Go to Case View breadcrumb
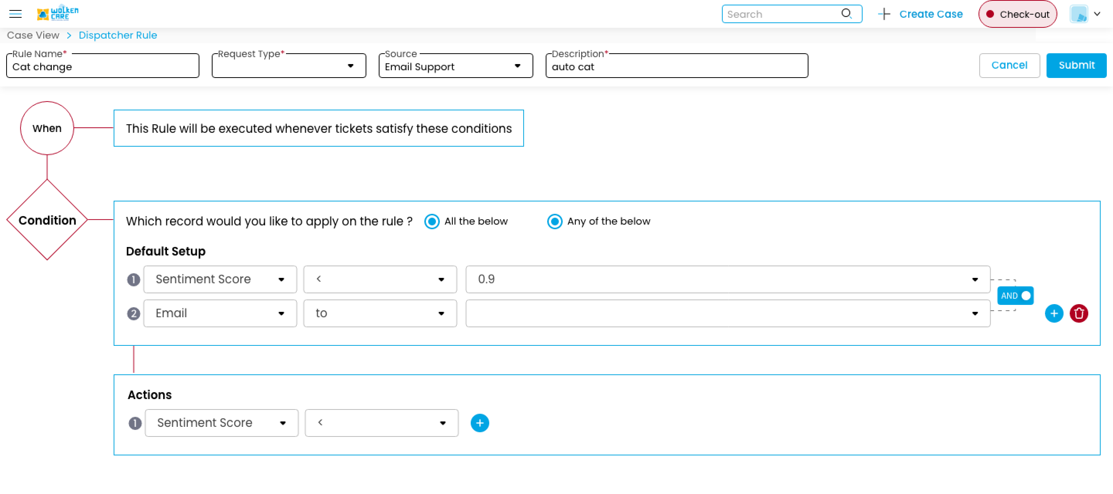The height and width of the screenshot is (494, 1113). click(33, 36)
